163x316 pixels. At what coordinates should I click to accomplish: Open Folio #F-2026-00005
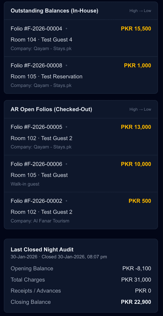tap(36, 127)
